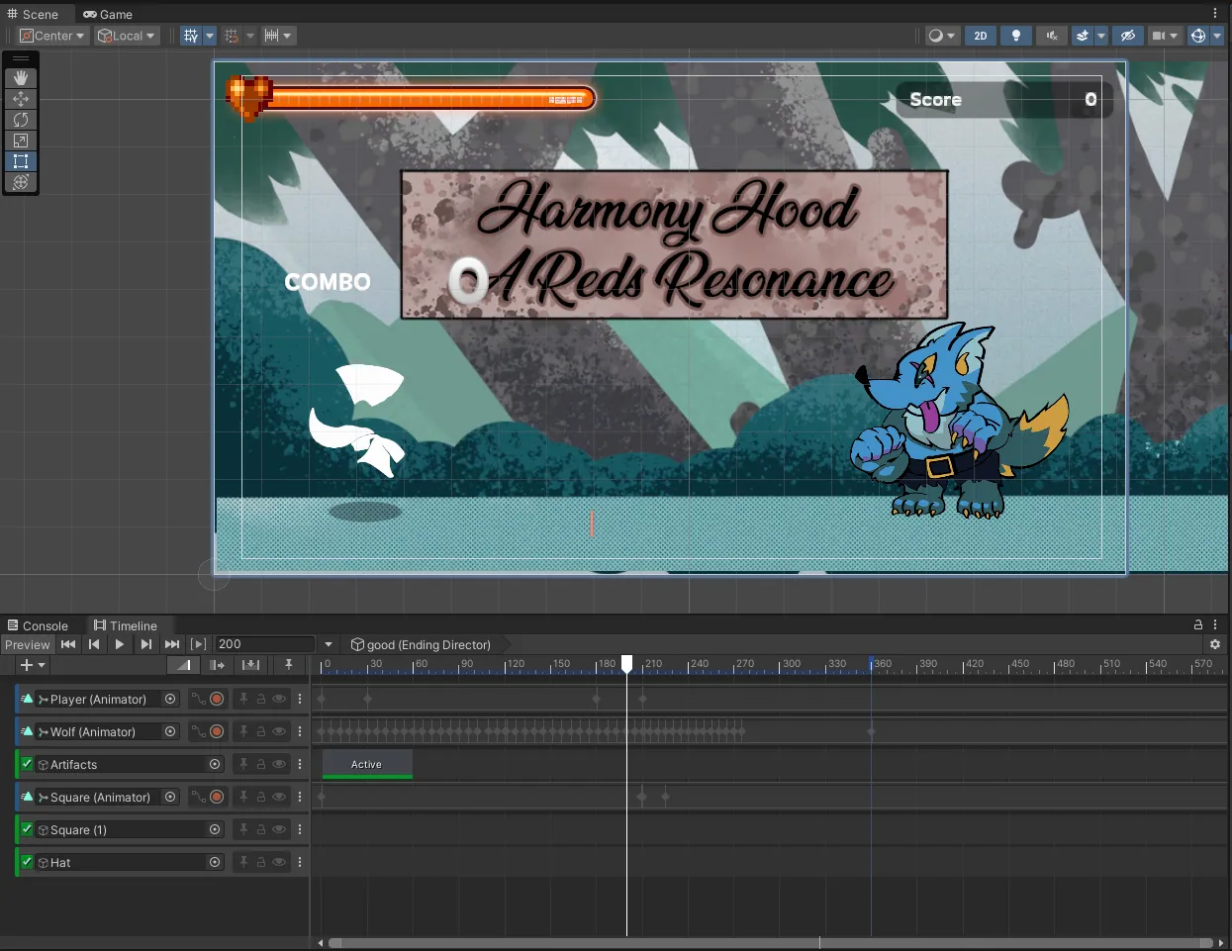The image size is (1232, 951).
Task: Enable recording on Wolf (Animator) track
Action: point(217,731)
